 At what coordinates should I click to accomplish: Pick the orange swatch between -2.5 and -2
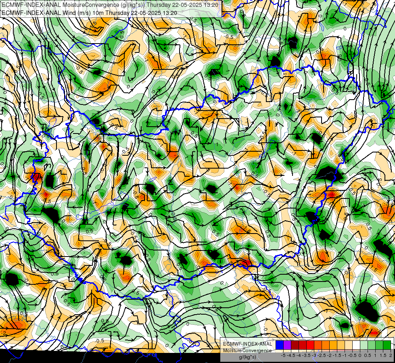pyautogui.click(x=326, y=345)
